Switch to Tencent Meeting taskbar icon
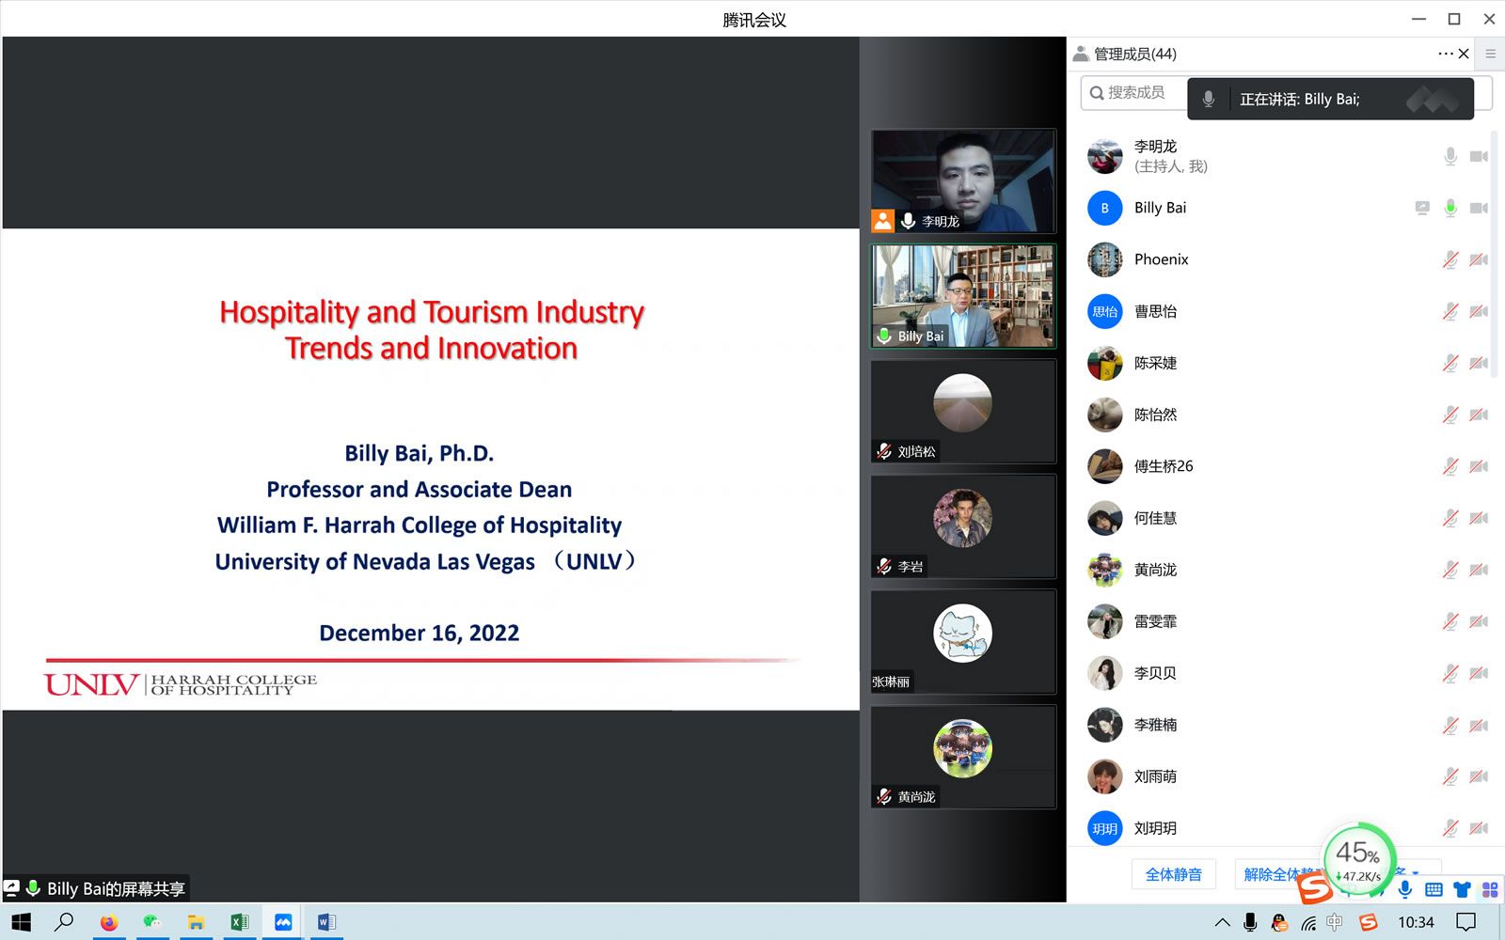This screenshot has height=940, width=1505. pyautogui.click(x=283, y=922)
